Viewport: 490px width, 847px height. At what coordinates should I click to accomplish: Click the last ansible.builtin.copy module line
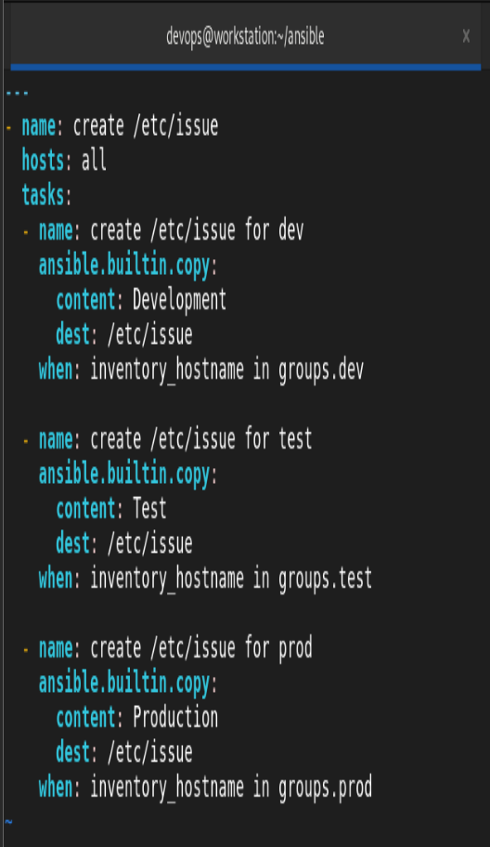point(128,683)
